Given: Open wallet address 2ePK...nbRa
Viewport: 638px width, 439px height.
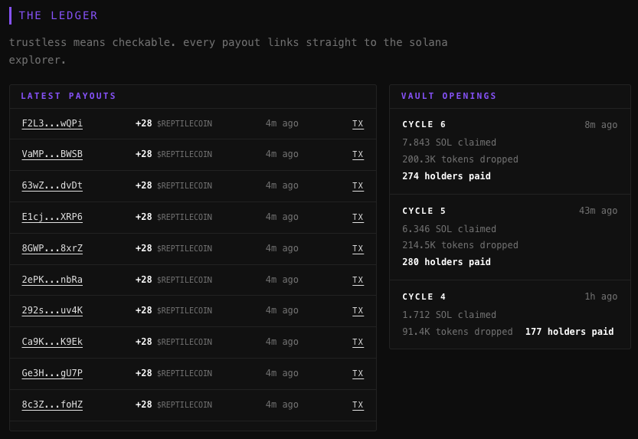Looking at the screenshot, I should click(52, 280).
